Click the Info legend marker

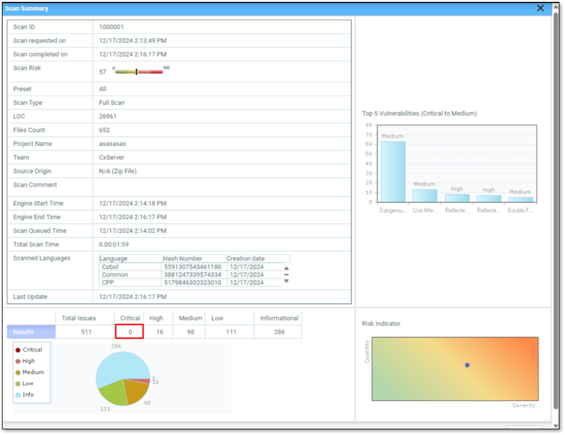coord(18,395)
